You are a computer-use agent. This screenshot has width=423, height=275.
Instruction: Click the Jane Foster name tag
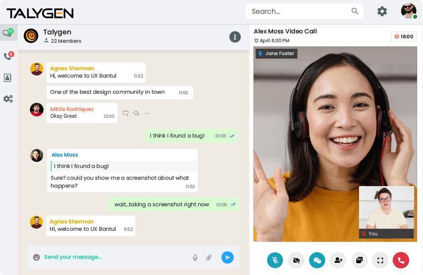coord(276,54)
